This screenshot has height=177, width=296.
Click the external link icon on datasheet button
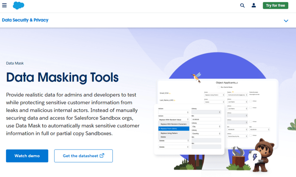pos(102,155)
